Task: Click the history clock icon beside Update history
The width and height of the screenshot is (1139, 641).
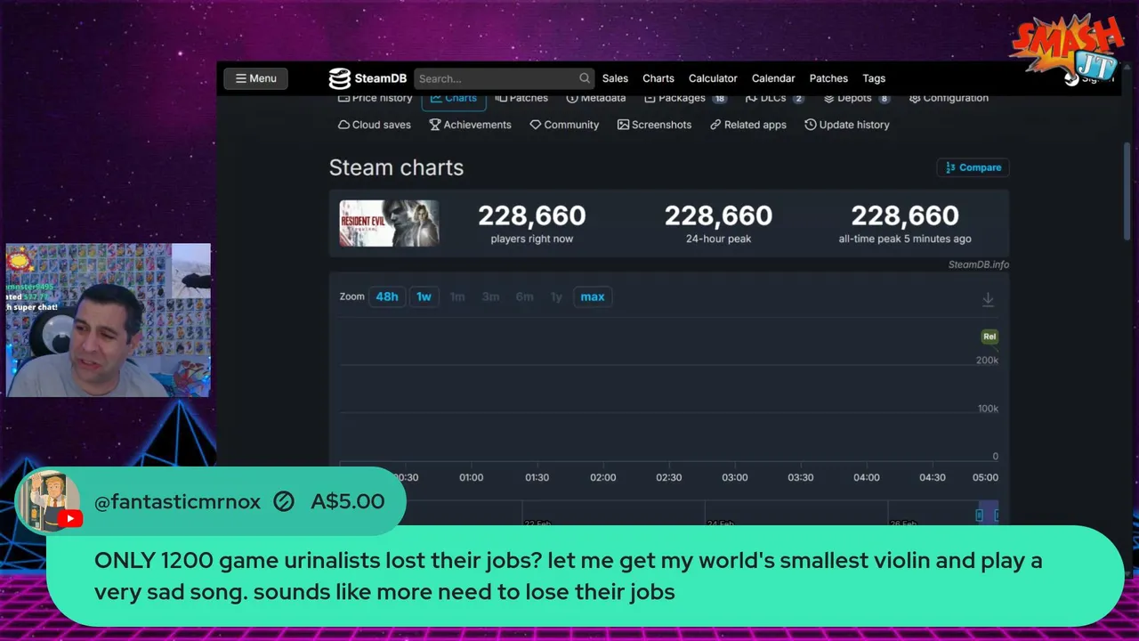Action: pyautogui.click(x=811, y=125)
